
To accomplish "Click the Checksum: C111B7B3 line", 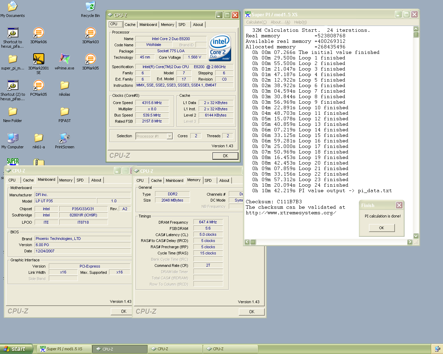I will click(274, 202).
